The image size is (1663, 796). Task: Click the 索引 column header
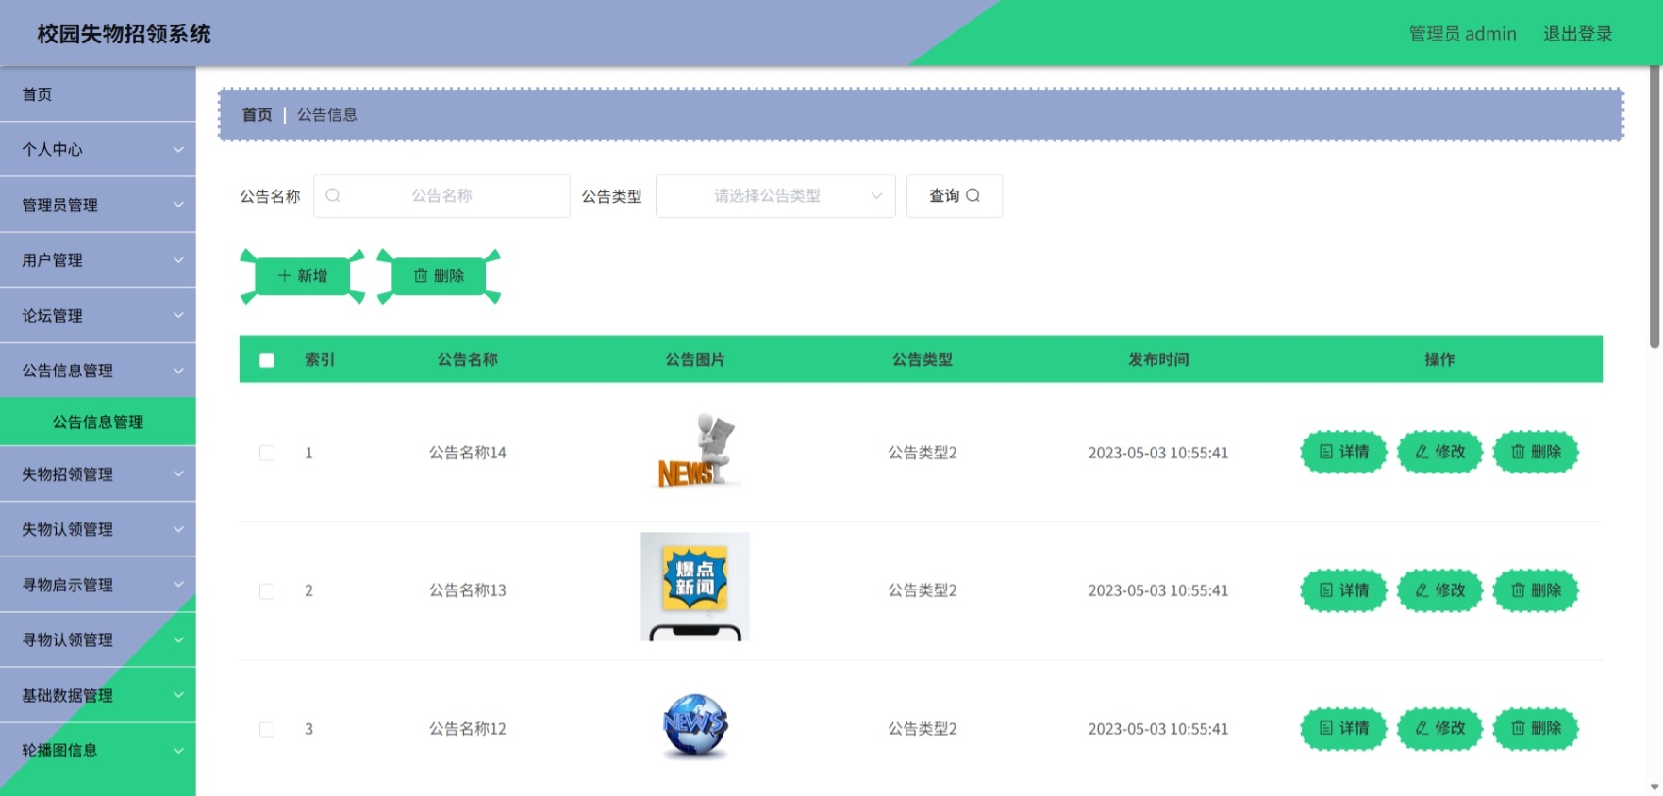[x=320, y=359]
